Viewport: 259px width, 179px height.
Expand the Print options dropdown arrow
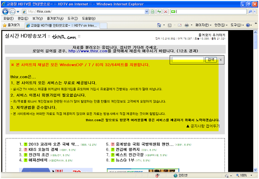[x=192, y=25]
